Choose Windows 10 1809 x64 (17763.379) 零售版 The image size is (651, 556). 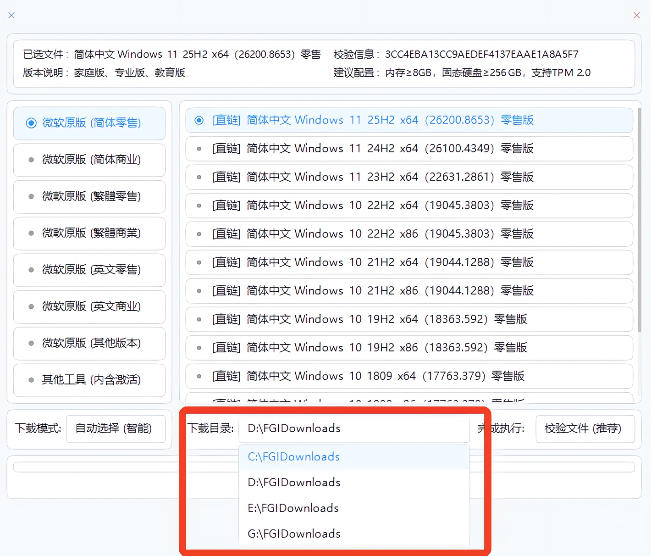409,376
